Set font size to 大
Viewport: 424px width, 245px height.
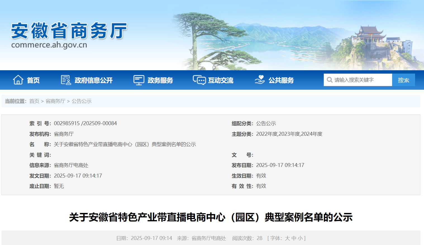(287, 238)
